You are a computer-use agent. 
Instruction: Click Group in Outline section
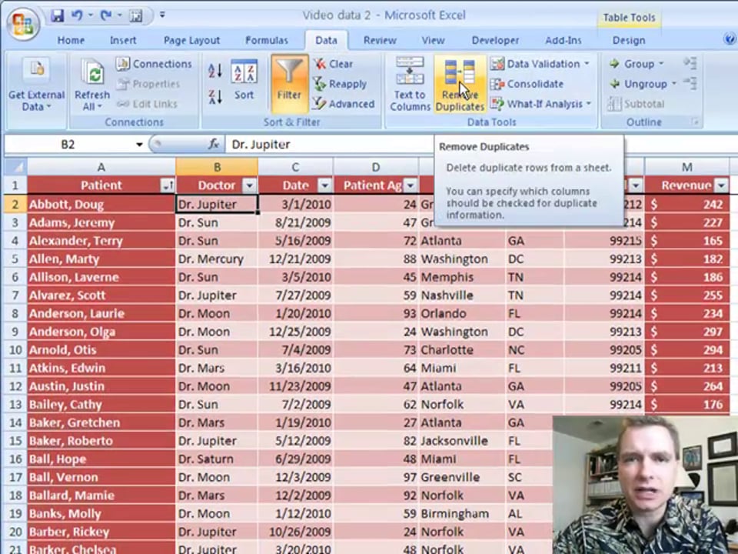[636, 64]
